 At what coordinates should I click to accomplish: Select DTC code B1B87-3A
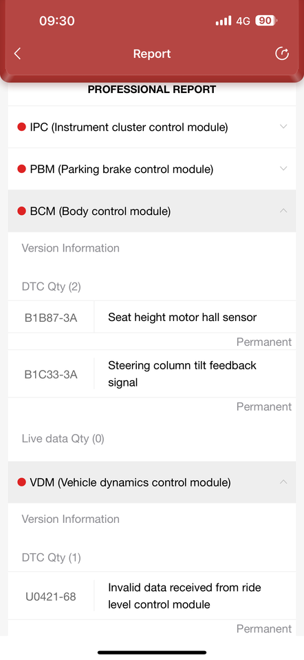[51, 318]
